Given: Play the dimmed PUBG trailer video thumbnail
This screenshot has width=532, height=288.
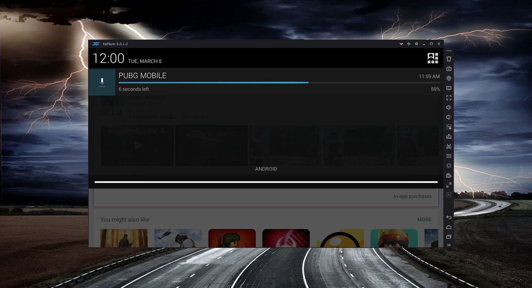Looking at the screenshot, I should (x=137, y=145).
